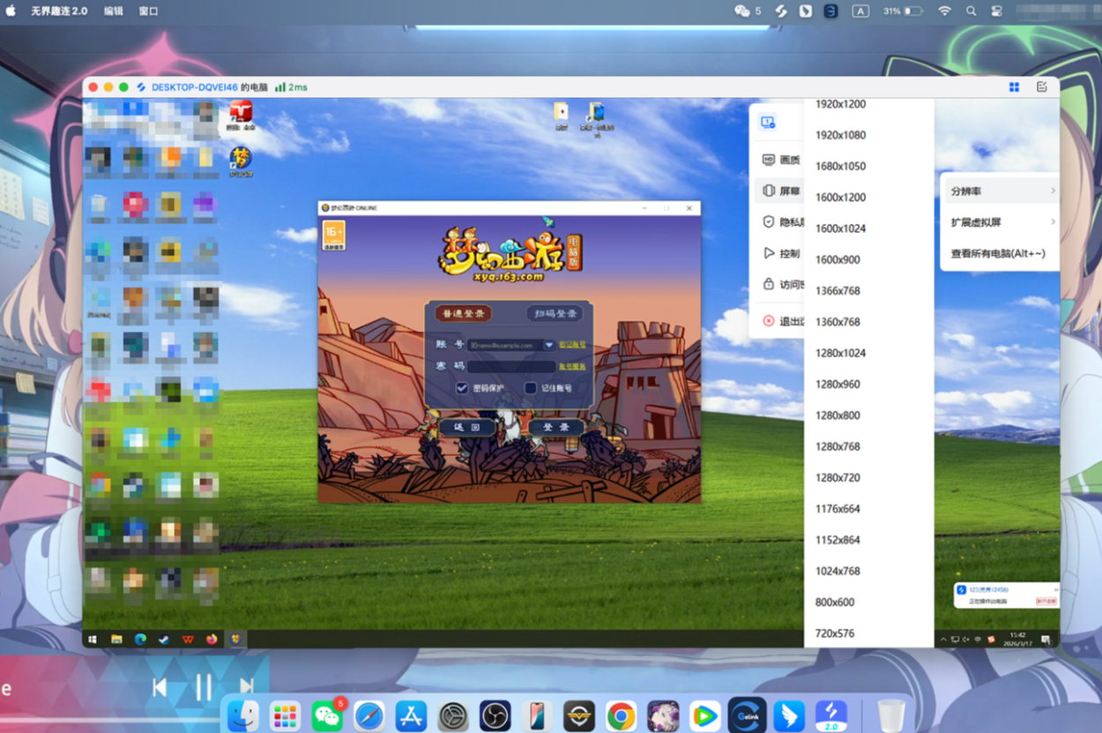Open Microsoft Edge in the remote taskbar

tap(140, 640)
